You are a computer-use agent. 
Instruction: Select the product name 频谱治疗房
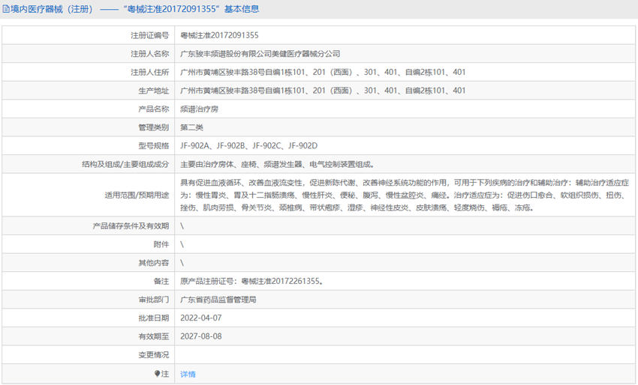[x=199, y=109]
